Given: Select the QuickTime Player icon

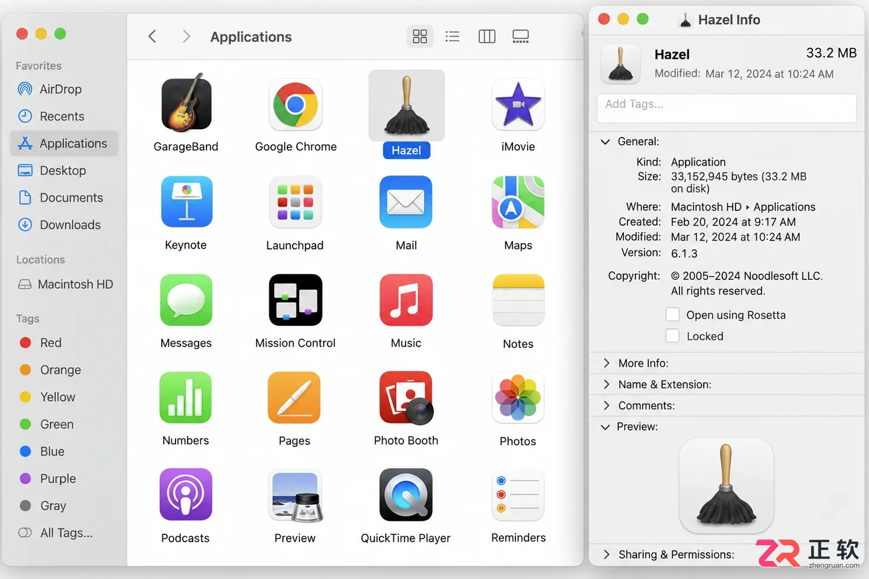Looking at the screenshot, I should (406, 495).
